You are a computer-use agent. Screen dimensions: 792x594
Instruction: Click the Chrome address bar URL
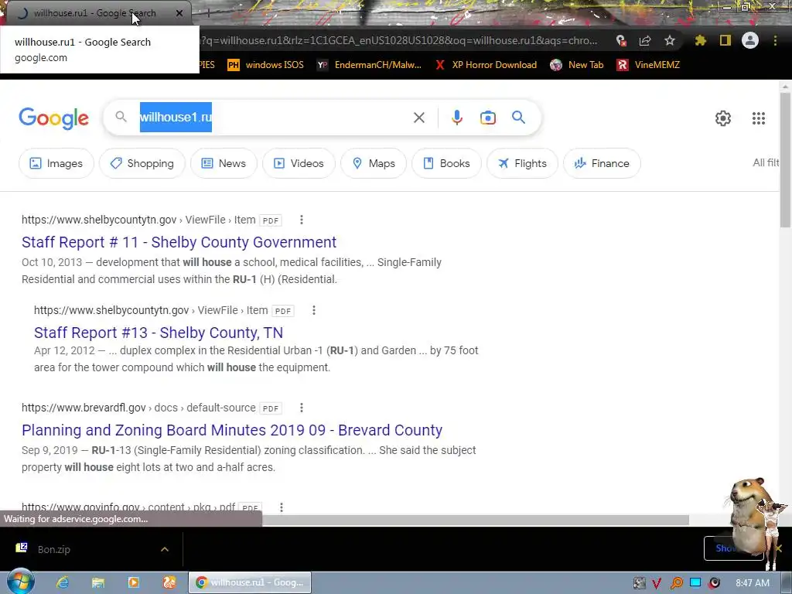tap(399, 40)
